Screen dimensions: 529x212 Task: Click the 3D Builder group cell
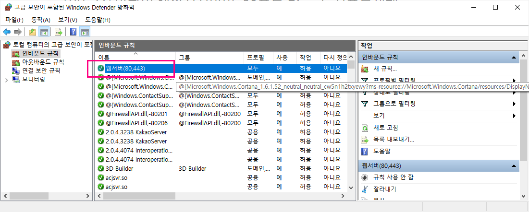point(192,168)
